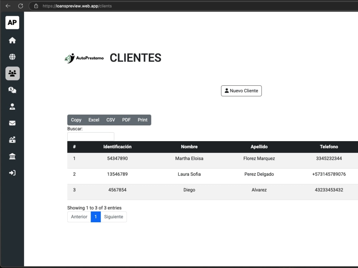Sort by Apellido column header
The image size is (358, 268).
pyautogui.click(x=259, y=147)
